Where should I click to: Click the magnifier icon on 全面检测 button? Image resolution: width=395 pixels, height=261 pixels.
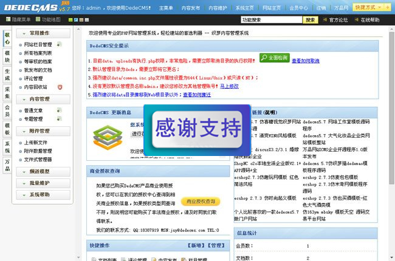[264, 58]
